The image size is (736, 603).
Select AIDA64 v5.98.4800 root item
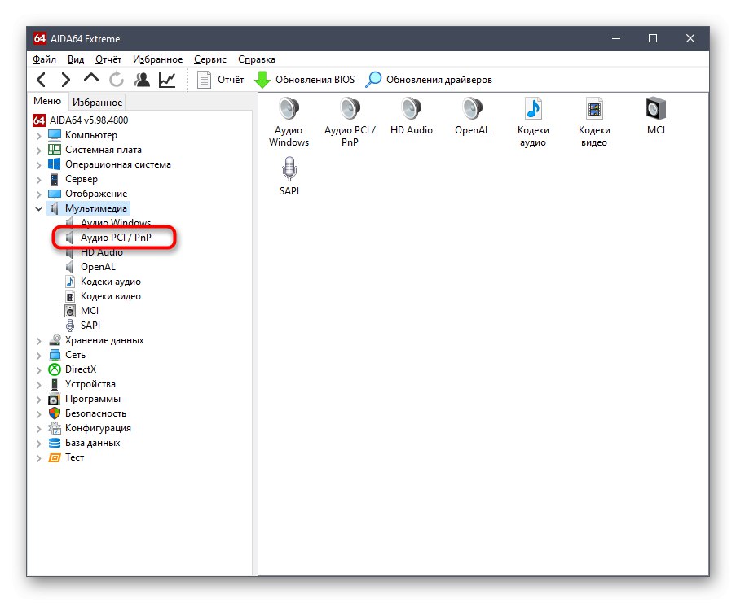pos(80,120)
